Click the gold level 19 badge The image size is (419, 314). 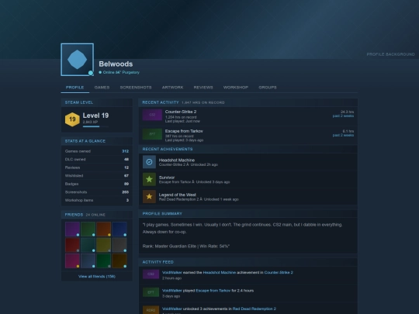tap(72, 119)
